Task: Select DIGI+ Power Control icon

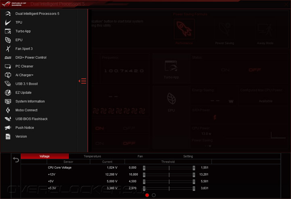Action: pyautogui.click(x=8, y=58)
